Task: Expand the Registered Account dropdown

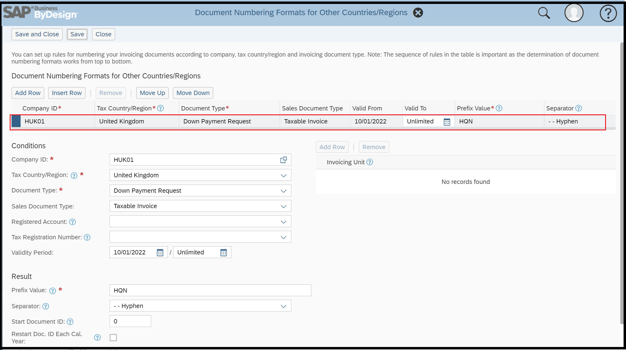Action: pyautogui.click(x=283, y=222)
